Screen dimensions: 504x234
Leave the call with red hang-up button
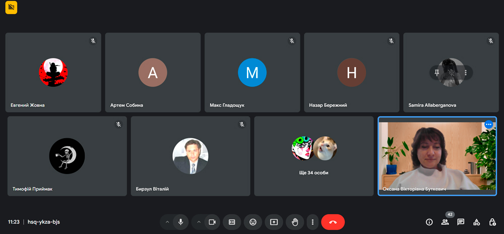(x=333, y=222)
